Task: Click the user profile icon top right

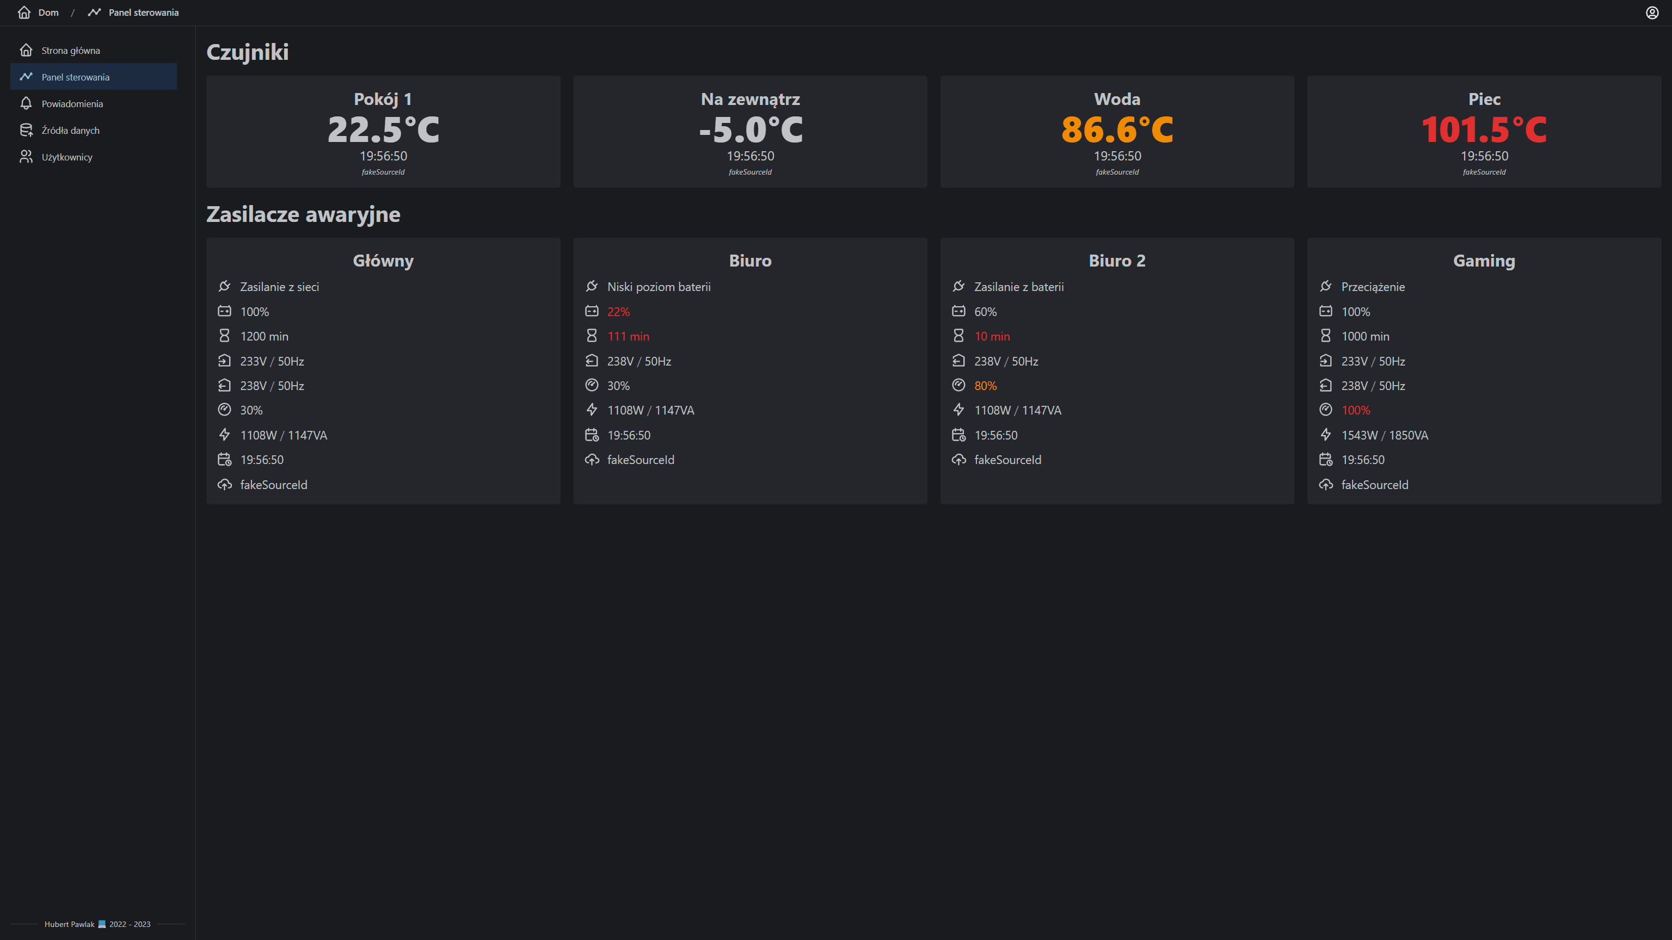Action: (x=1652, y=13)
